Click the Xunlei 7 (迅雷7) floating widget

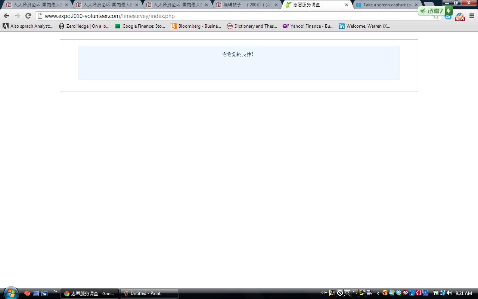pos(435,11)
